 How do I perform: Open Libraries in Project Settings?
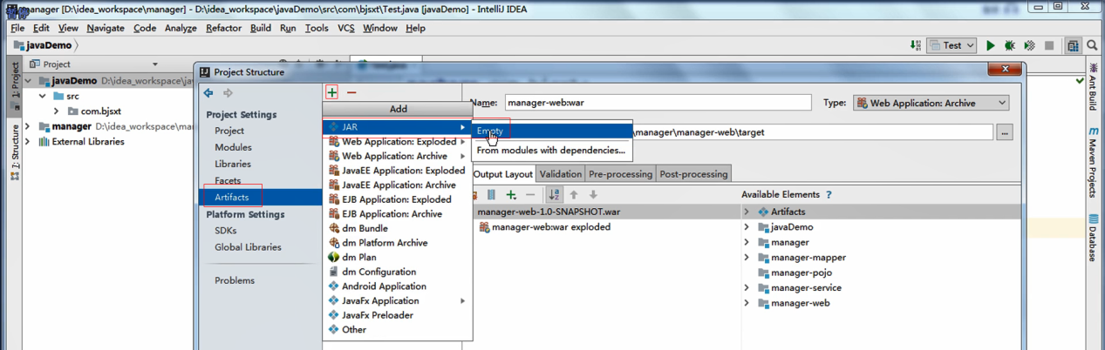[232, 164]
